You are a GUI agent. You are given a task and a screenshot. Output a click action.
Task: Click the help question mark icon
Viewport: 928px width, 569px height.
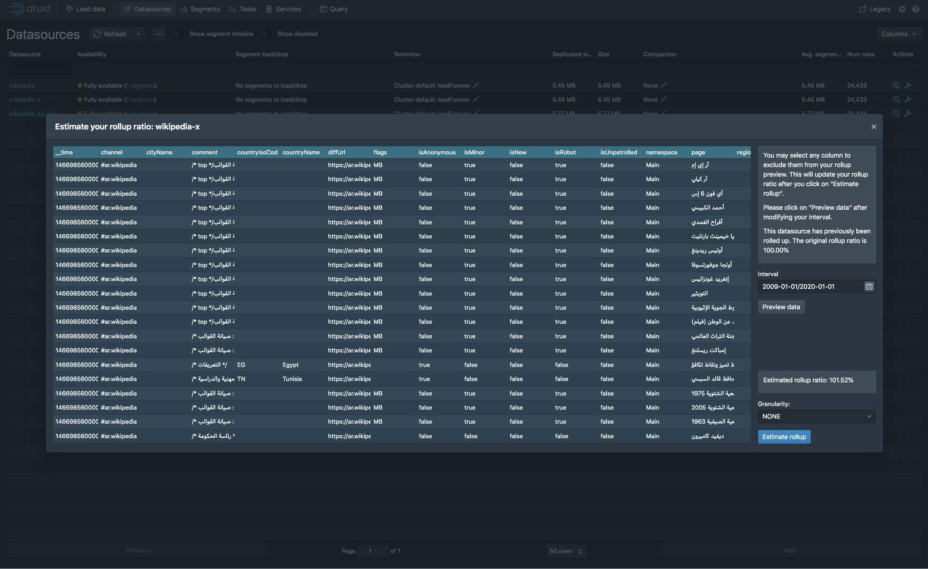(916, 9)
